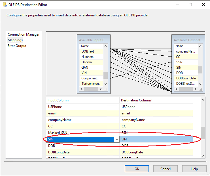
Task: Open Help for this editor
Action: [x=194, y=169]
